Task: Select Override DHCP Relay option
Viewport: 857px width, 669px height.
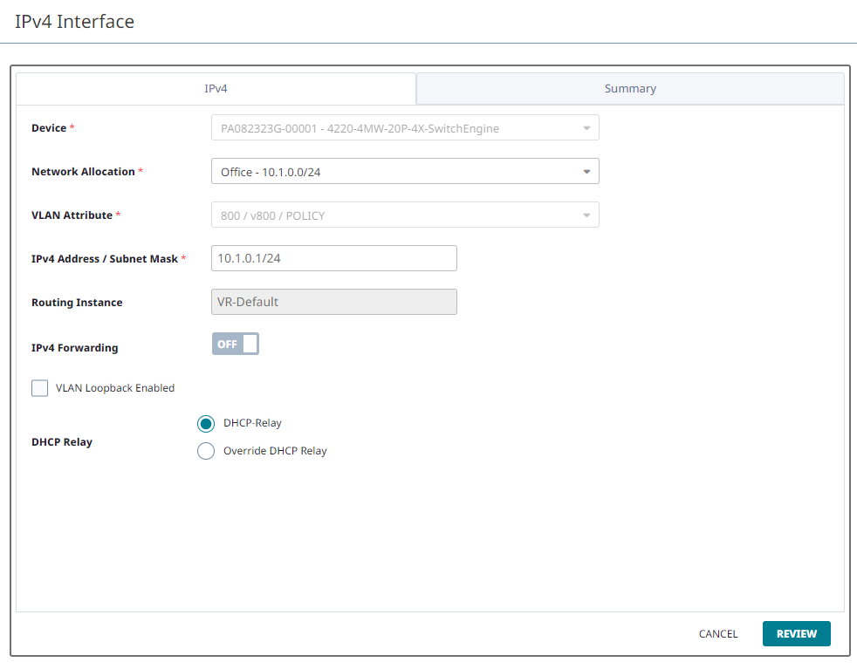Action: (206, 451)
